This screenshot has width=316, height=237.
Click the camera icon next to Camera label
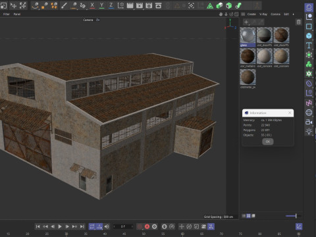[x=98, y=20]
